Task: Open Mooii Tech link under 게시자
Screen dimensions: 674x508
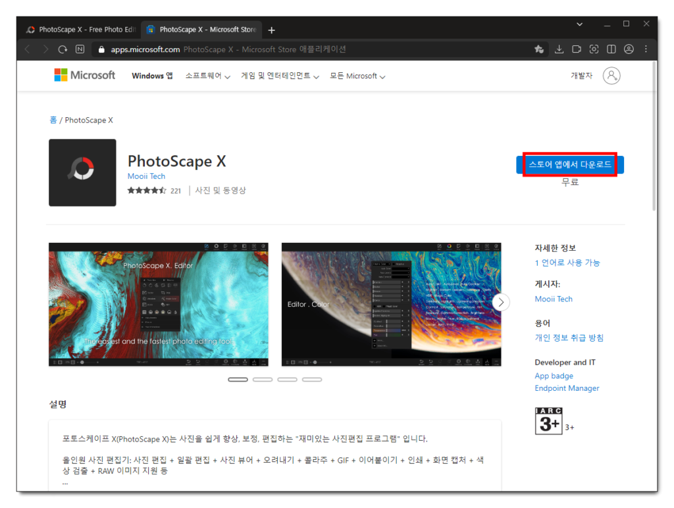Action: (x=553, y=299)
